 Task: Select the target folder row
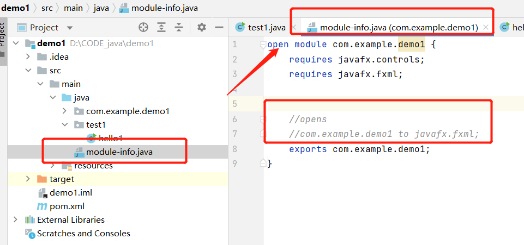pos(118,179)
